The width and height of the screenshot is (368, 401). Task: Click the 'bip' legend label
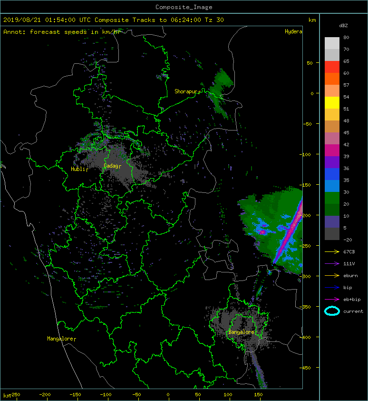point(348,288)
